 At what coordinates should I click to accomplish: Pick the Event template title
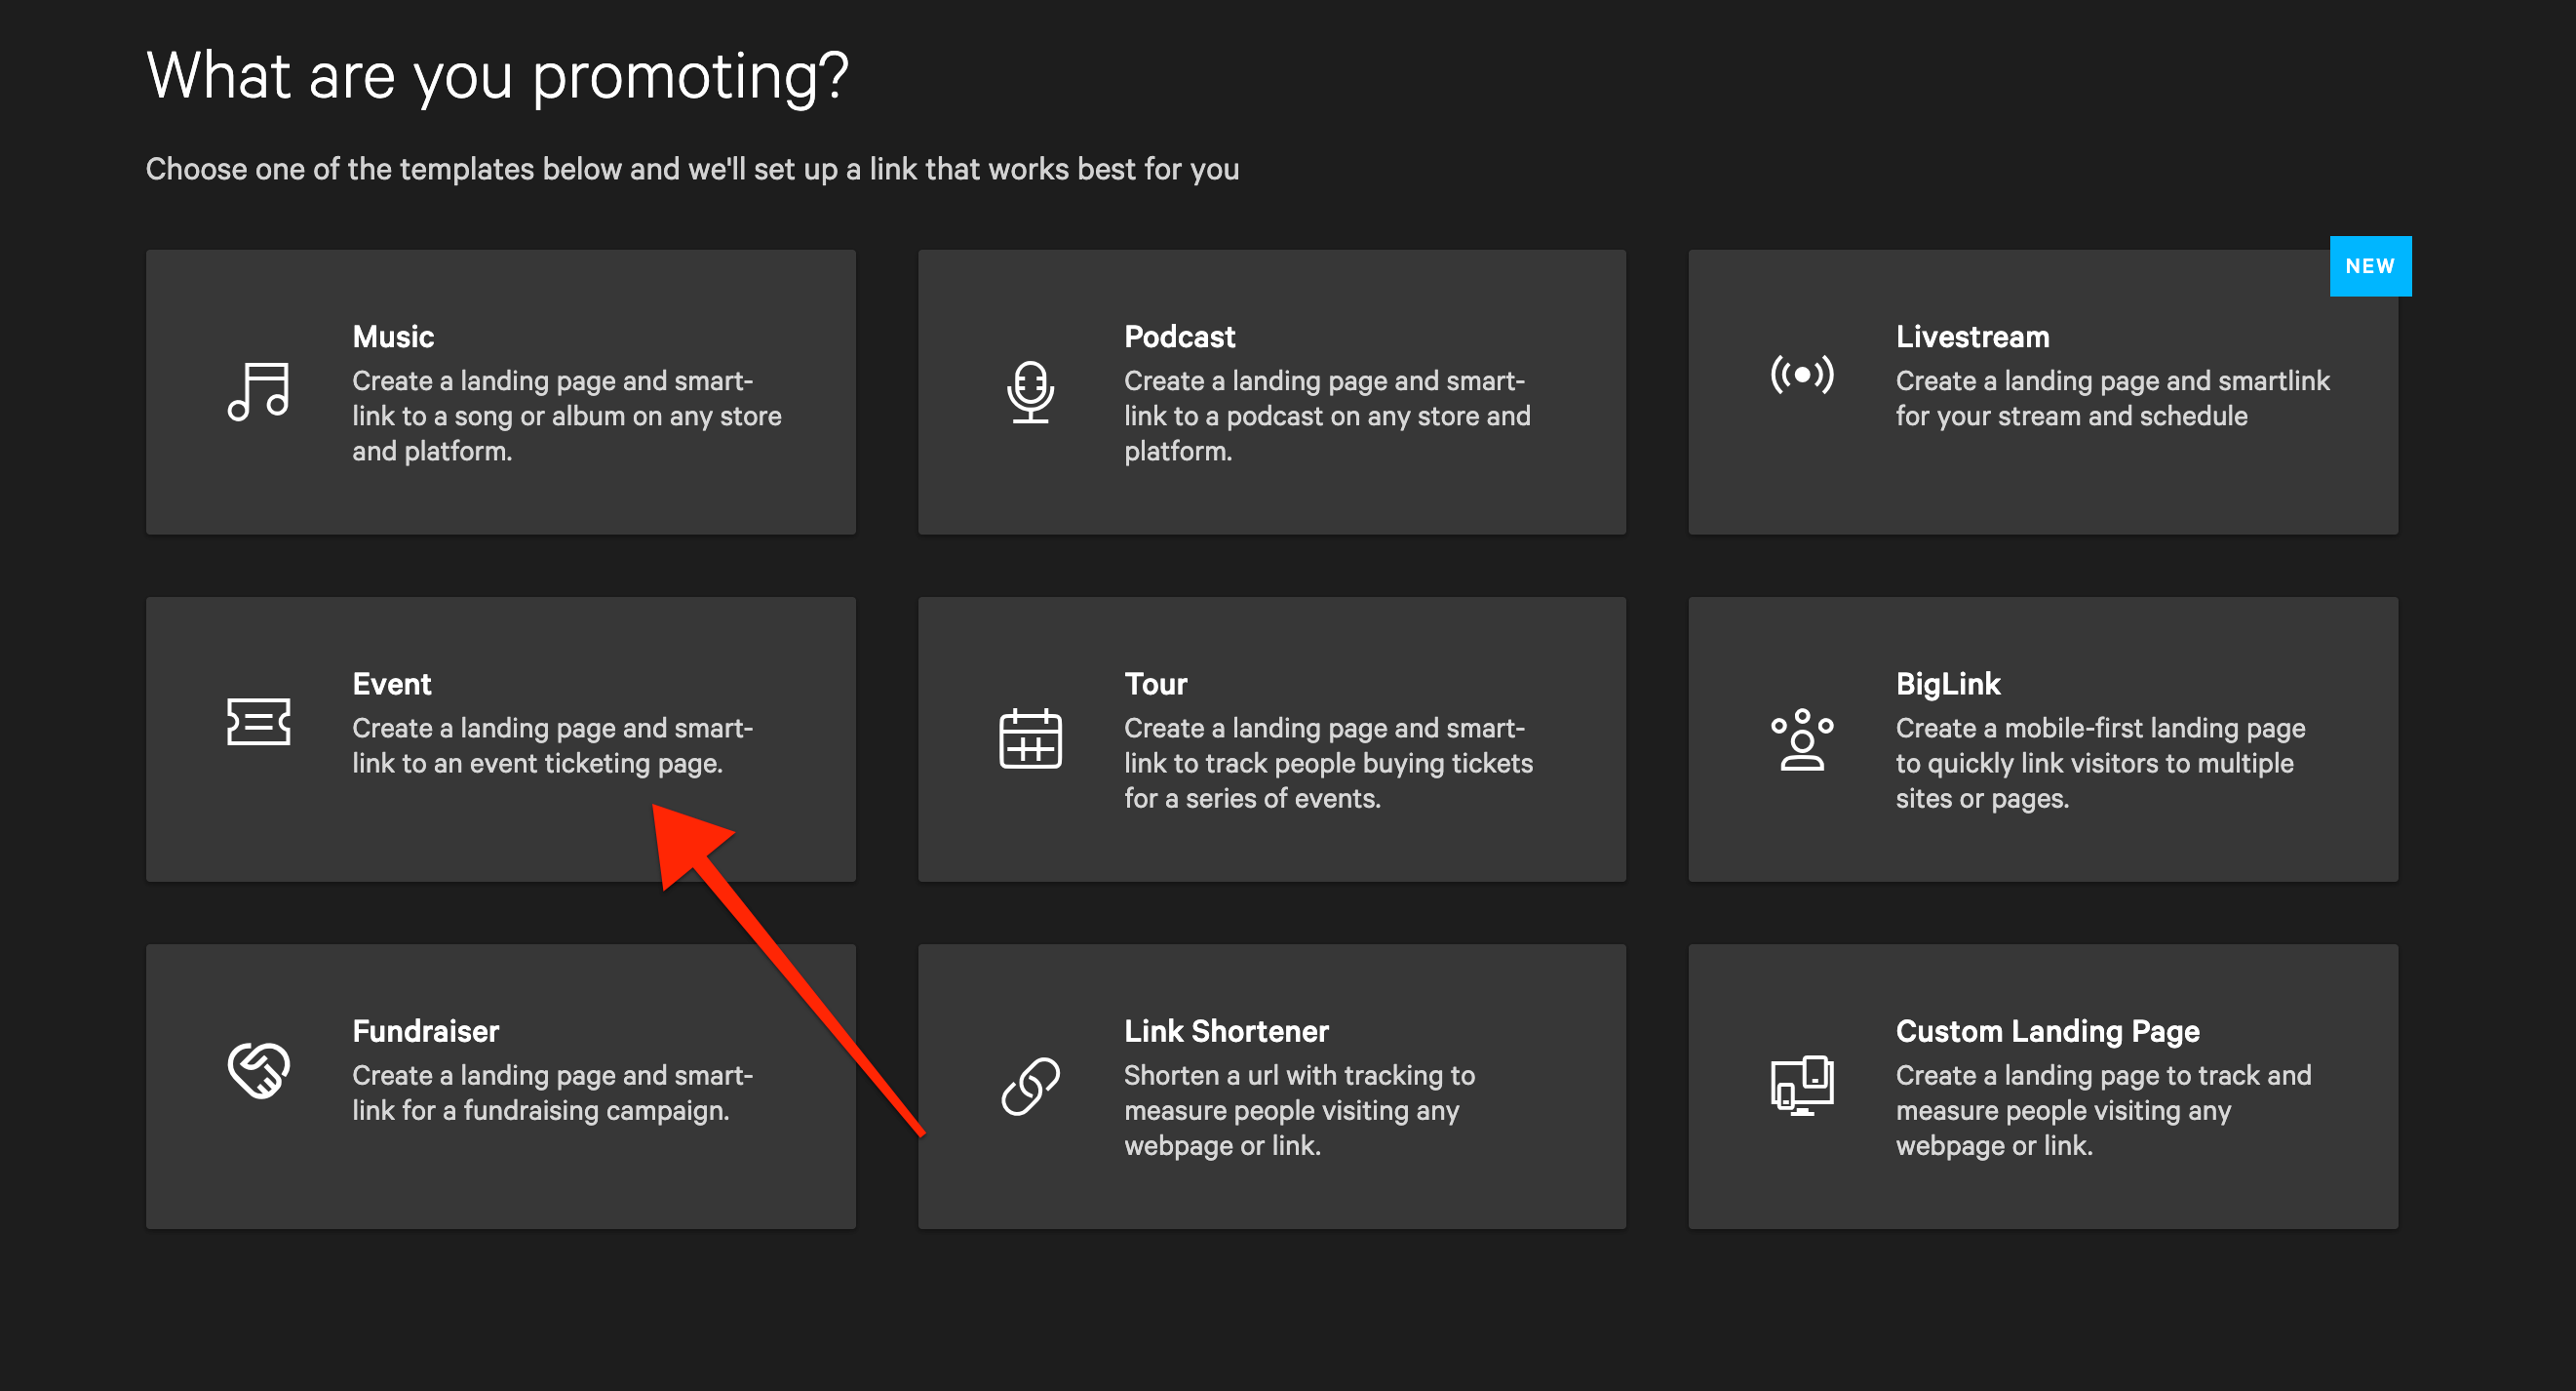click(392, 684)
